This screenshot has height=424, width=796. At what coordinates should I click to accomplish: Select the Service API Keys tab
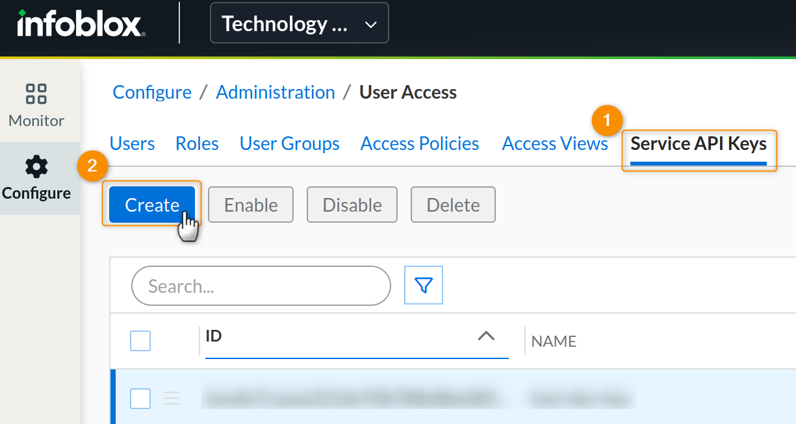click(x=699, y=143)
